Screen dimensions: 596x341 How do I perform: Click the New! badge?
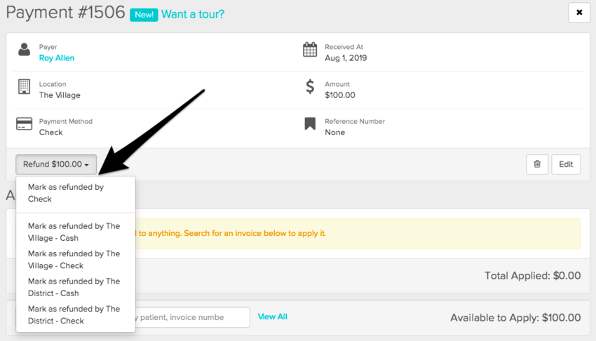(x=144, y=14)
